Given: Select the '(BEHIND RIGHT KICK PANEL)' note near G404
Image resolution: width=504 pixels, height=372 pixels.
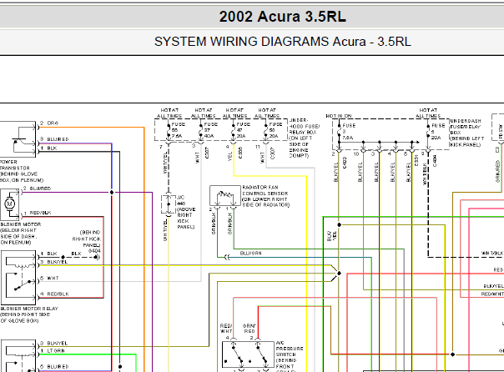Looking at the screenshot, I should (x=87, y=239).
